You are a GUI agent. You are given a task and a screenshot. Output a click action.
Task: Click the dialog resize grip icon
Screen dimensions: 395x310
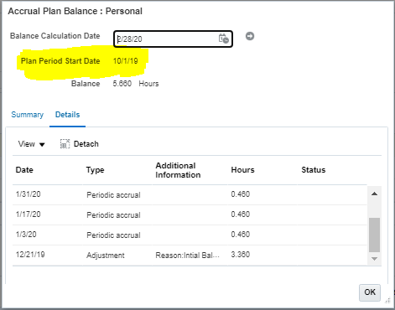(x=387, y=301)
